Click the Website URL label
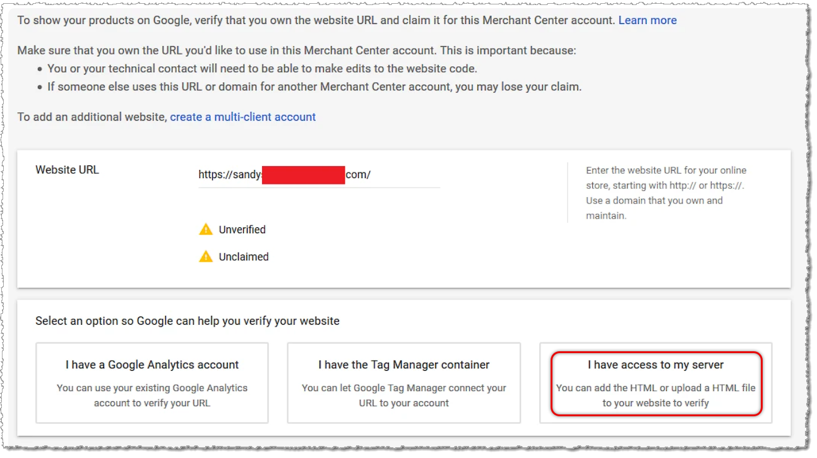817x458 pixels. [67, 169]
